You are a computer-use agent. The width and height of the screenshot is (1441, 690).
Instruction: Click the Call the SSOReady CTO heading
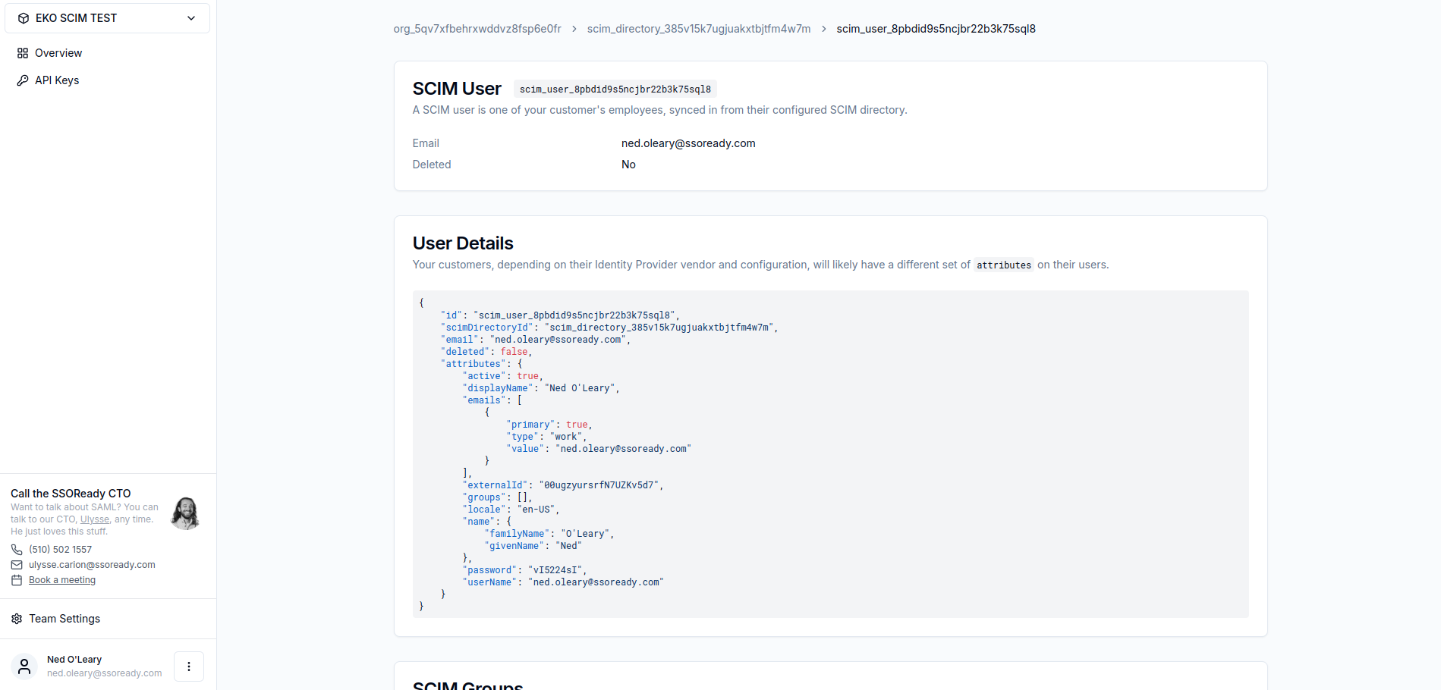click(71, 494)
